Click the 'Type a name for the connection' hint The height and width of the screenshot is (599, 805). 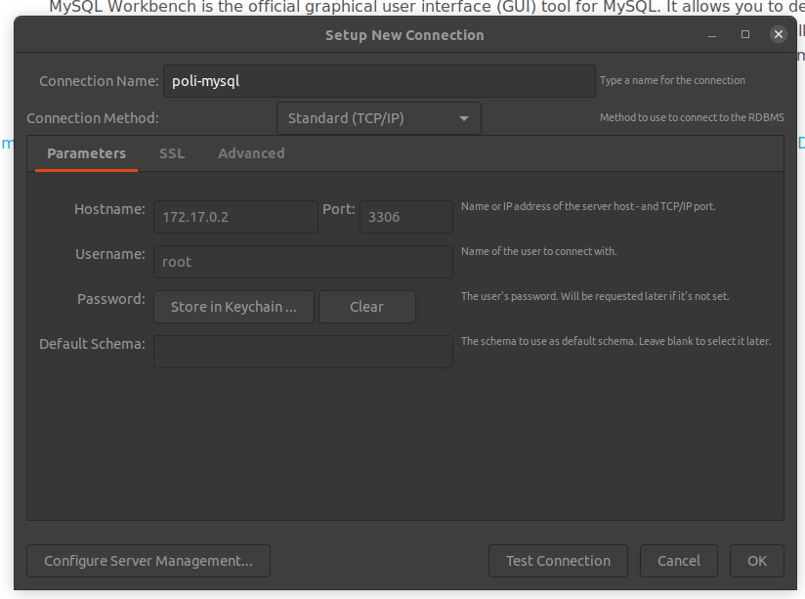[x=672, y=80]
